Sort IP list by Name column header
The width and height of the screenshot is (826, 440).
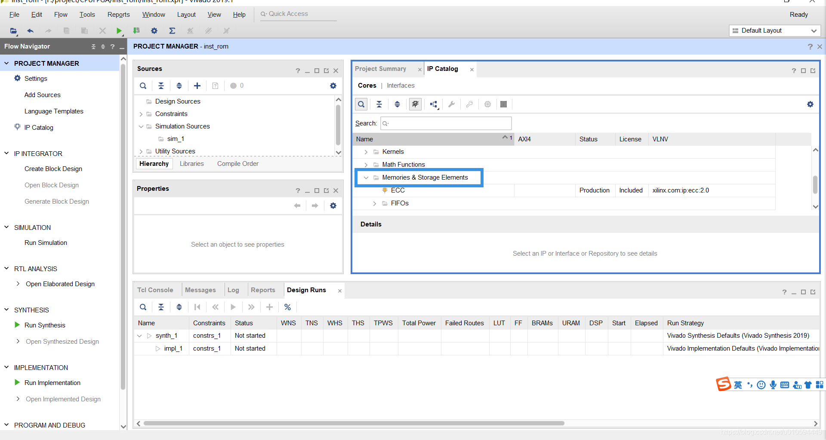pos(433,139)
